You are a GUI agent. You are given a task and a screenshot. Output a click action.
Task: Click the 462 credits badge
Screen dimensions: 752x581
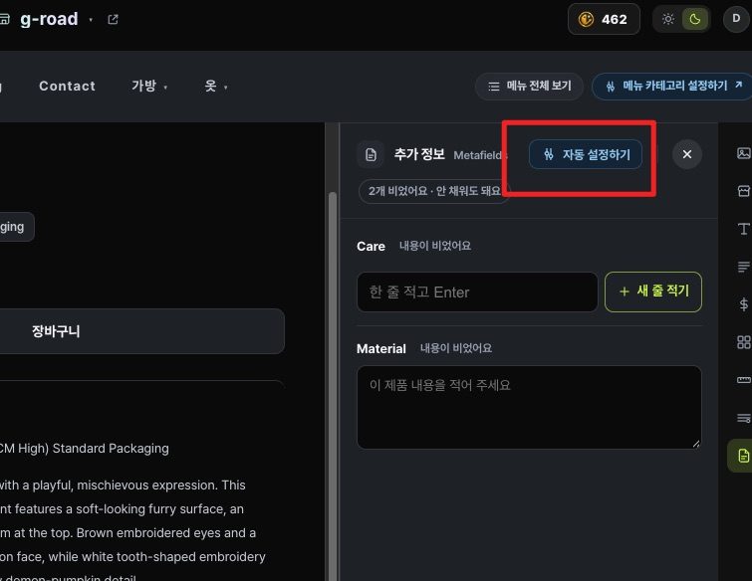(604, 19)
